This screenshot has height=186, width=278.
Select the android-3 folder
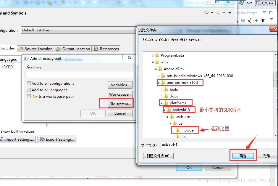click(x=181, y=110)
